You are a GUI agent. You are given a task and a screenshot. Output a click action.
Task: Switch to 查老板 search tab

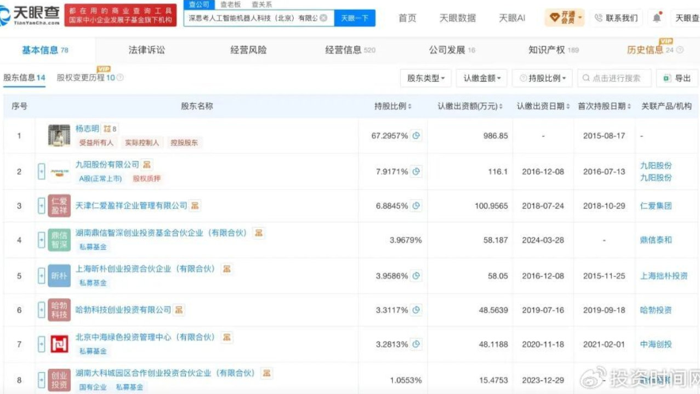tap(230, 4)
